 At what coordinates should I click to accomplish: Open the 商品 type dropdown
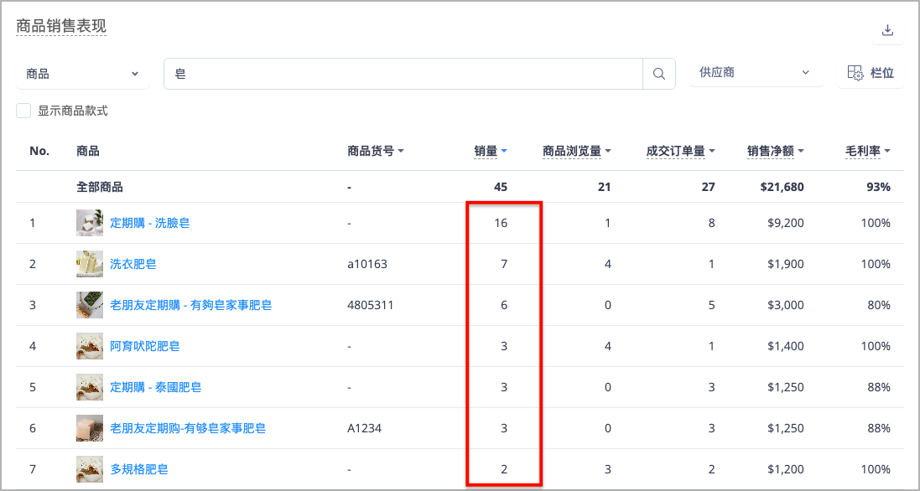click(83, 74)
